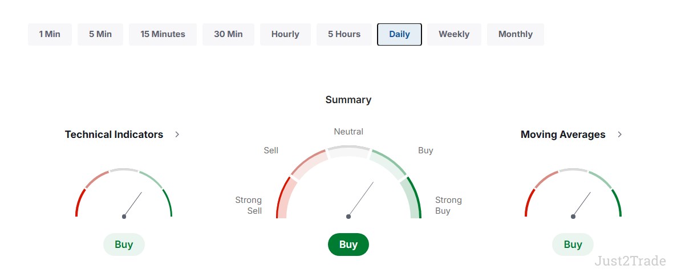677x277 pixels.
Task: Click the Technical Indicators gauge dial
Action: click(124, 193)
